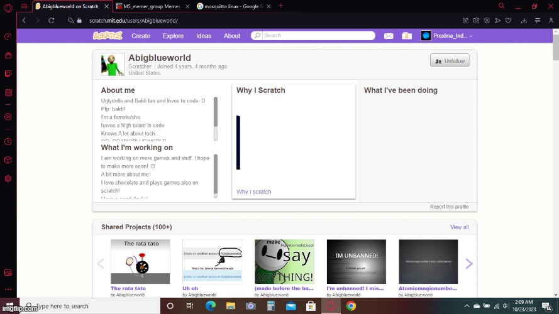Open the Flow send arrow icon
This screenshot has width=559, height=314.
coord(497,21)
